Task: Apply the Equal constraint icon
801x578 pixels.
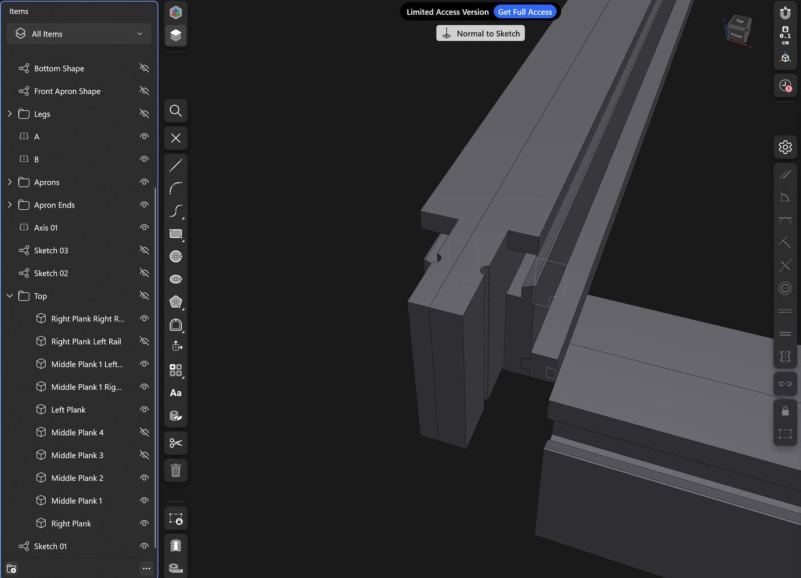Action: 786,334
